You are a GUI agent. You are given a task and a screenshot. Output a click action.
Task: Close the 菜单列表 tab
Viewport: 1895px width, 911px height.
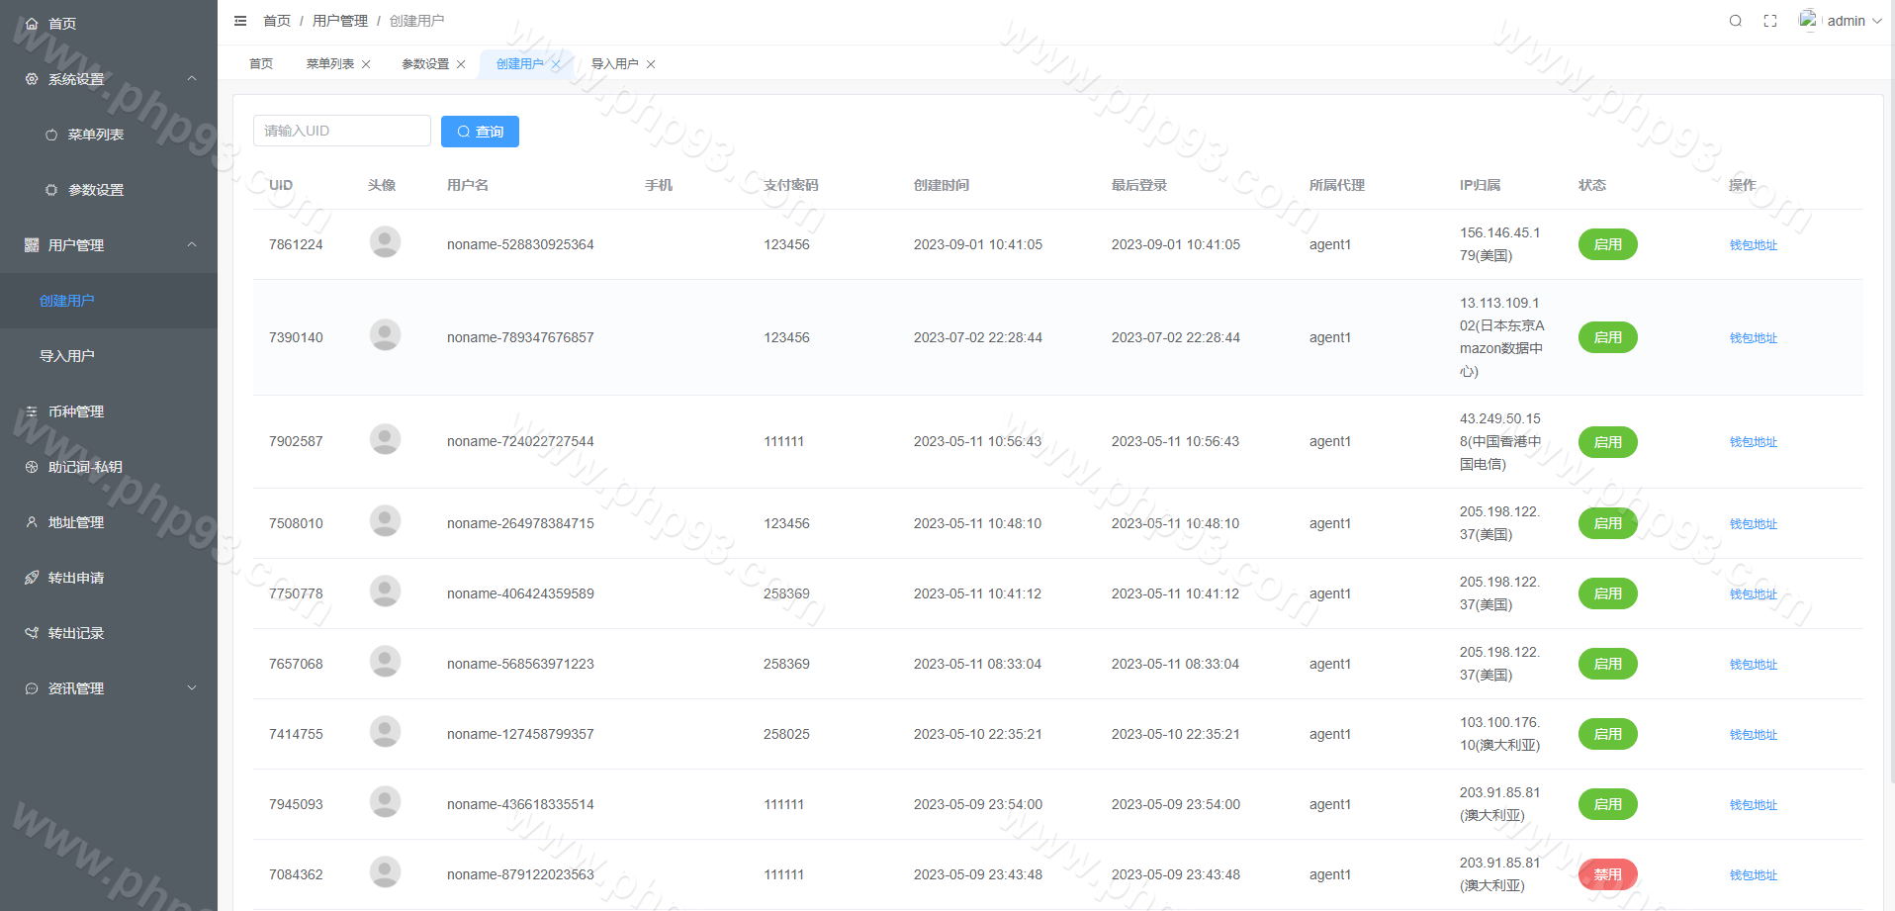pos(366,64)
